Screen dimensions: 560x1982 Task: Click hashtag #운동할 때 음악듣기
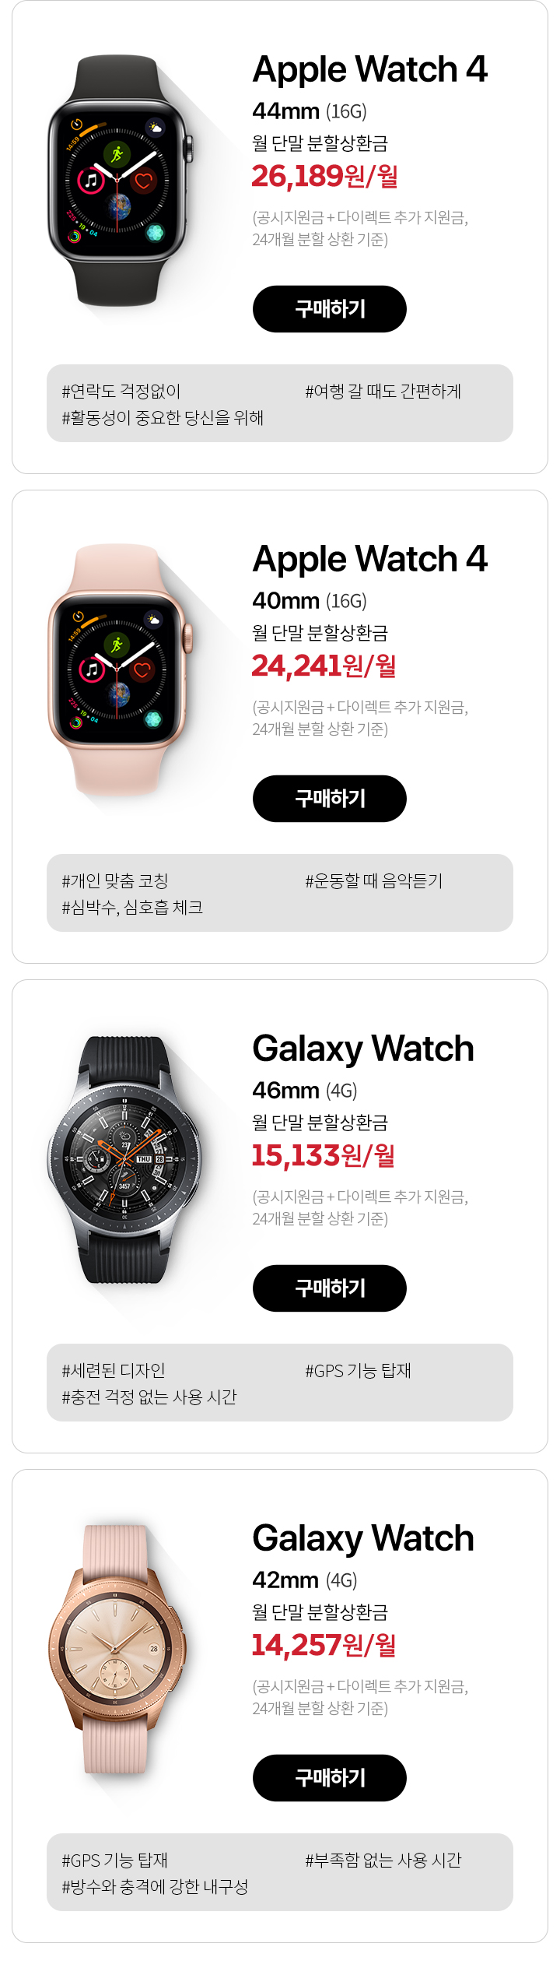tap(374, 881)
